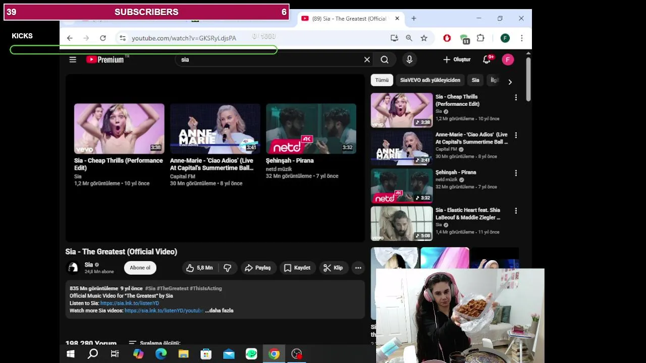Go back with the Chrome back arrow
The height and width of the screenshot is (363, 646).
pyautogui.click(x=70, y=38)
